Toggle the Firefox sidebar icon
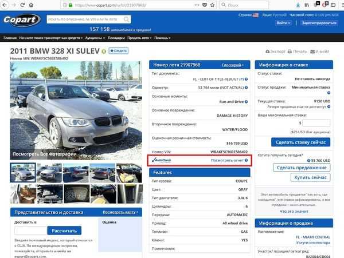This screenshot has height=258, width=344. (333, 5)
